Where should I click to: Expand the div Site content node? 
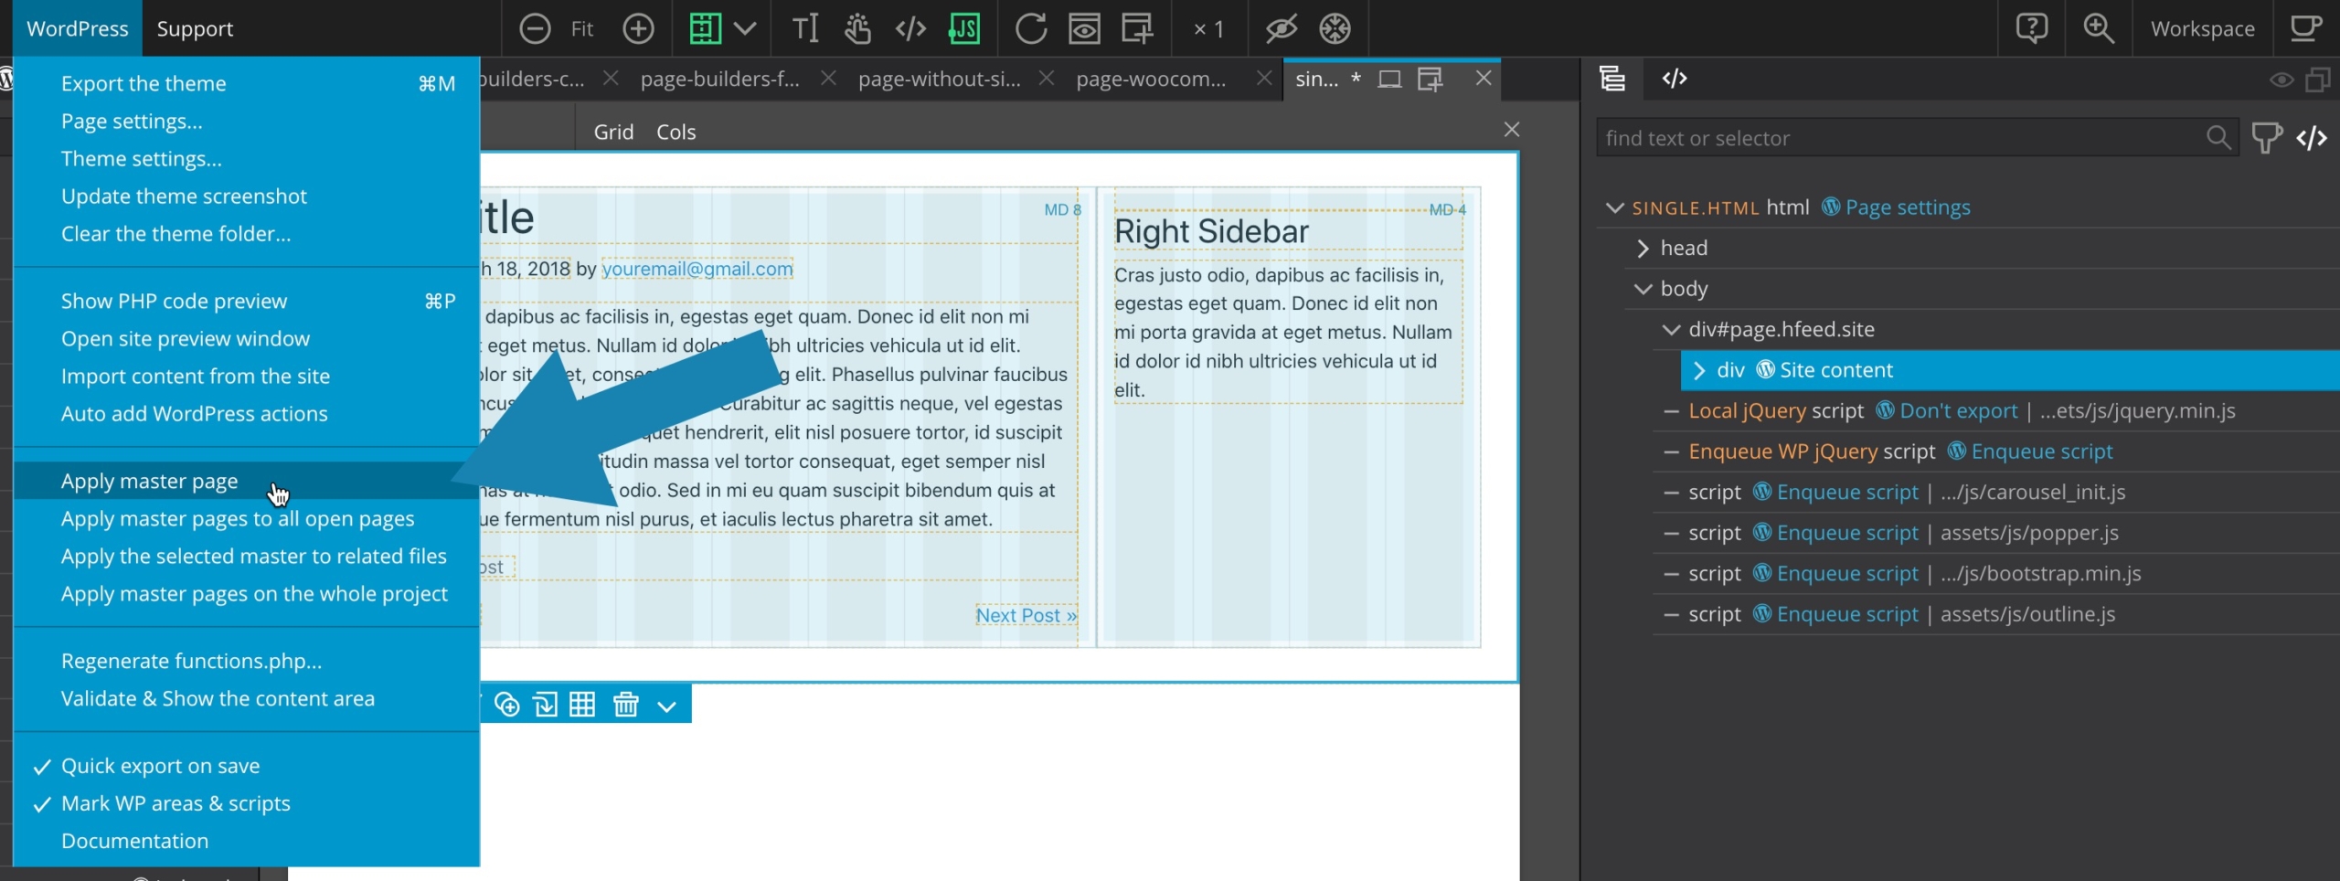point(1699,370)
